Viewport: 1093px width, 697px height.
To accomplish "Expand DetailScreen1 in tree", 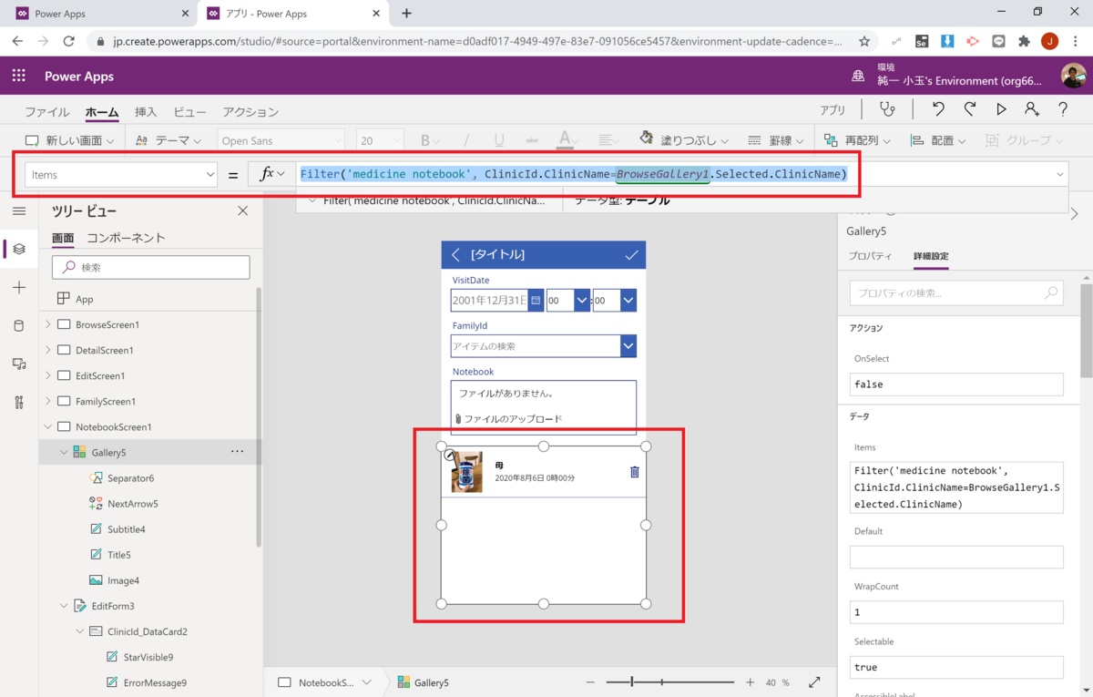I will (47, 350).
